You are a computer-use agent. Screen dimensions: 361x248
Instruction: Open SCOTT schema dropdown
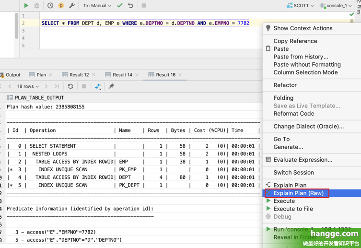pos(300,6)
